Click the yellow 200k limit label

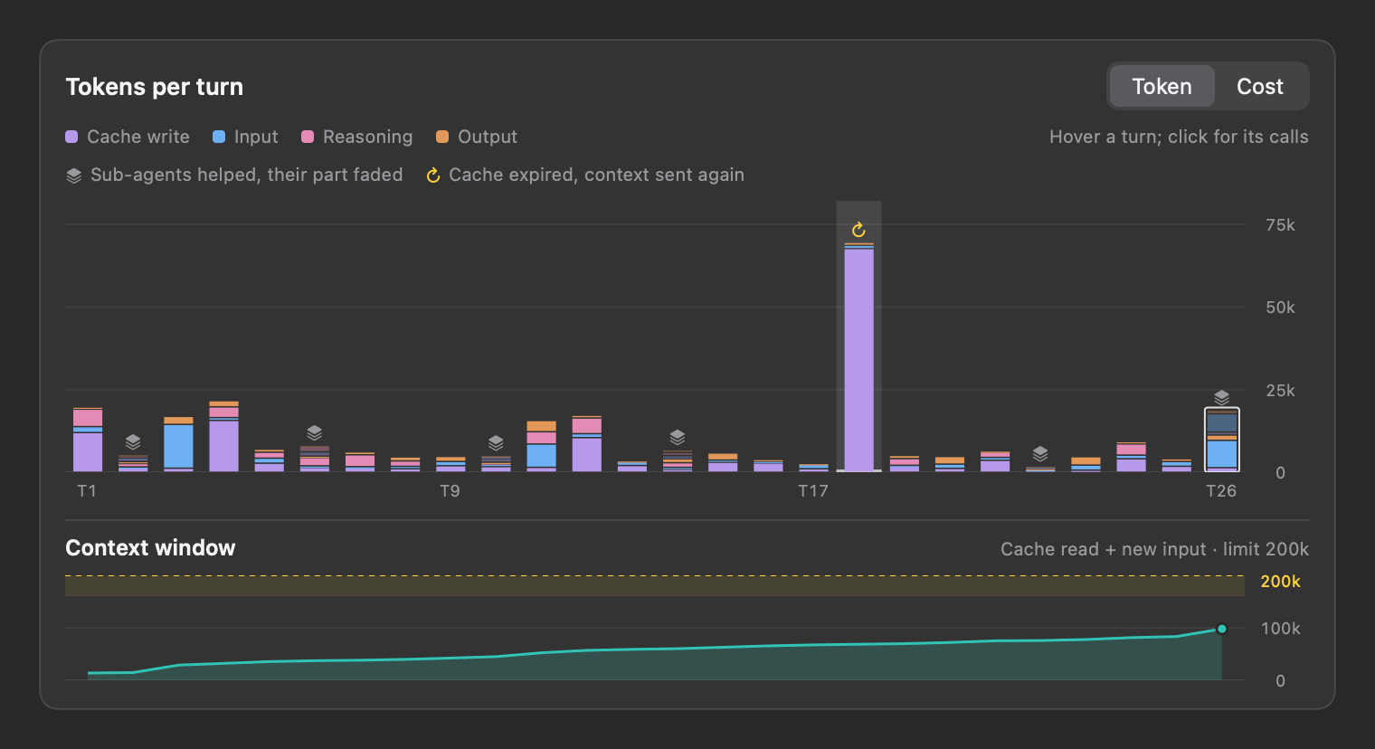(1280, 582)
